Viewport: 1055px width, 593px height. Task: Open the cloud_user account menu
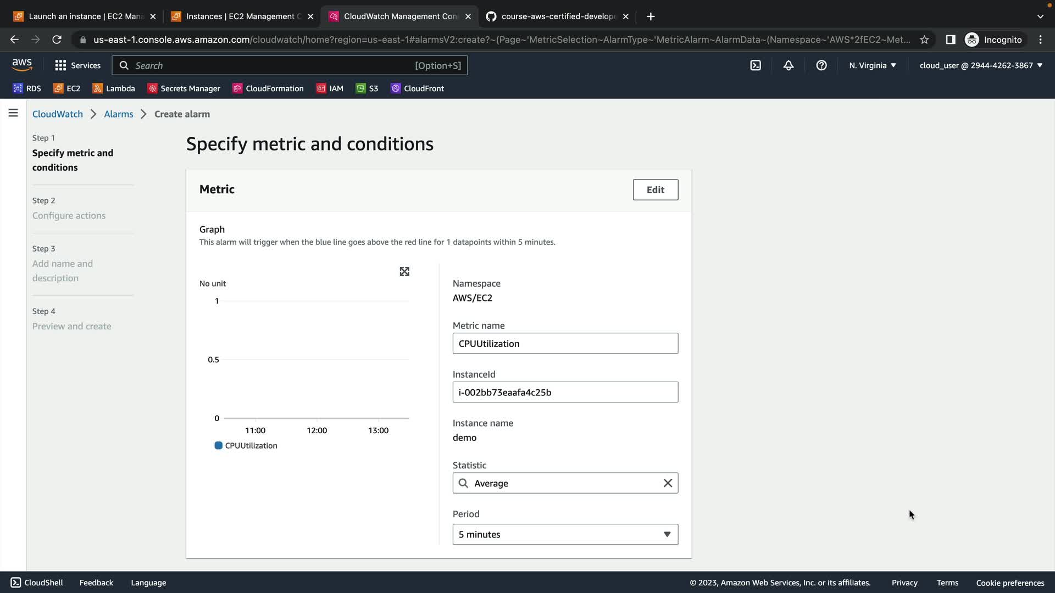(981, 65)
